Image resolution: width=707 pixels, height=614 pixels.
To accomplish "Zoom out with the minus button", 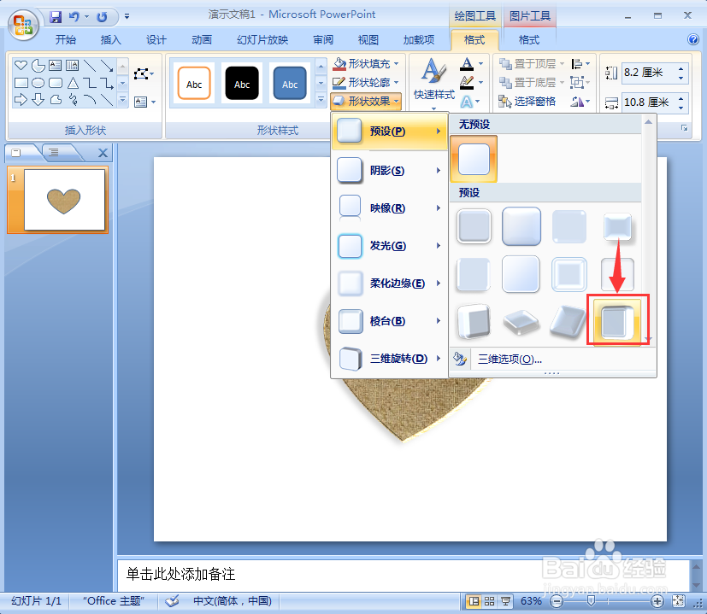I will (x=557, y=601).
